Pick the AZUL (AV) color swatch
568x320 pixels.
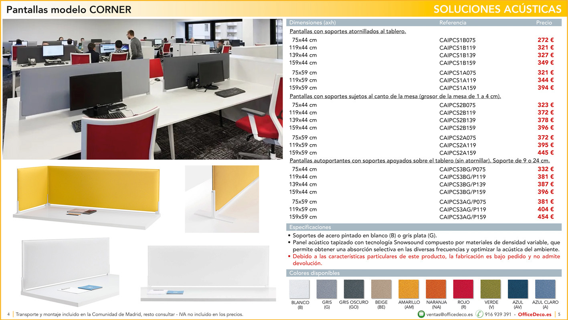coord(518,289)
